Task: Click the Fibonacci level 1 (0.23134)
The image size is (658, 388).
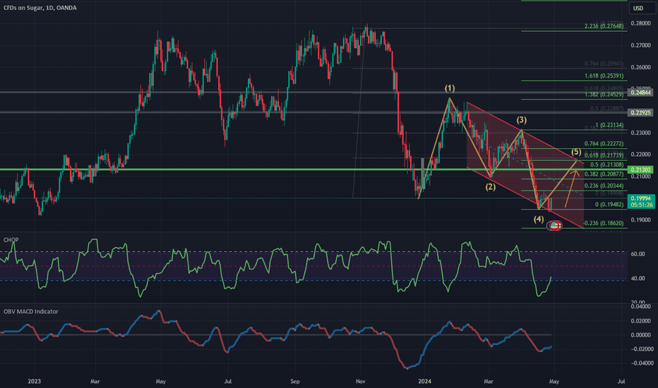Action: pos(609,125)
